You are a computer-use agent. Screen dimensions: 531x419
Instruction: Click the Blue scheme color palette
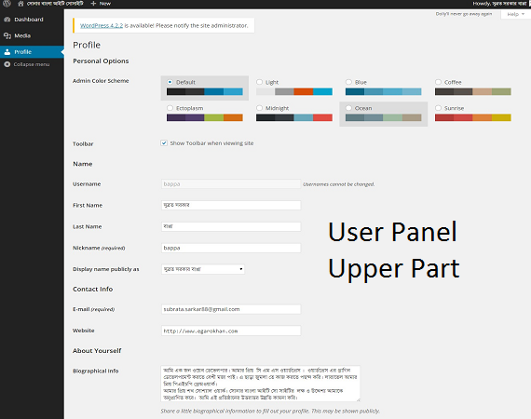point(384,91)
